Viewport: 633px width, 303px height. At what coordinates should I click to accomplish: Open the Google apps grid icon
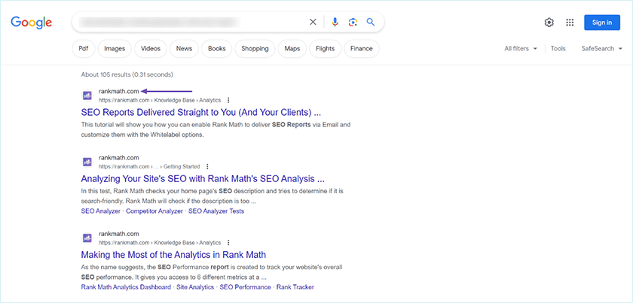pyautogui.click(x=570, y=23)
